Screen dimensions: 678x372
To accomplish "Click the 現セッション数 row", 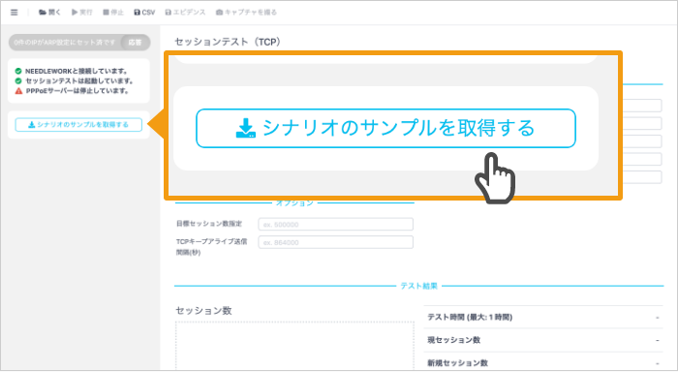I will click(543, 340).
